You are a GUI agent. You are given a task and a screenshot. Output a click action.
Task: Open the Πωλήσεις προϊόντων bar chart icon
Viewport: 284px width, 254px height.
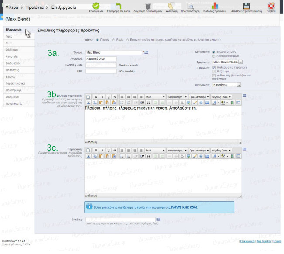[x=215, y=6]
